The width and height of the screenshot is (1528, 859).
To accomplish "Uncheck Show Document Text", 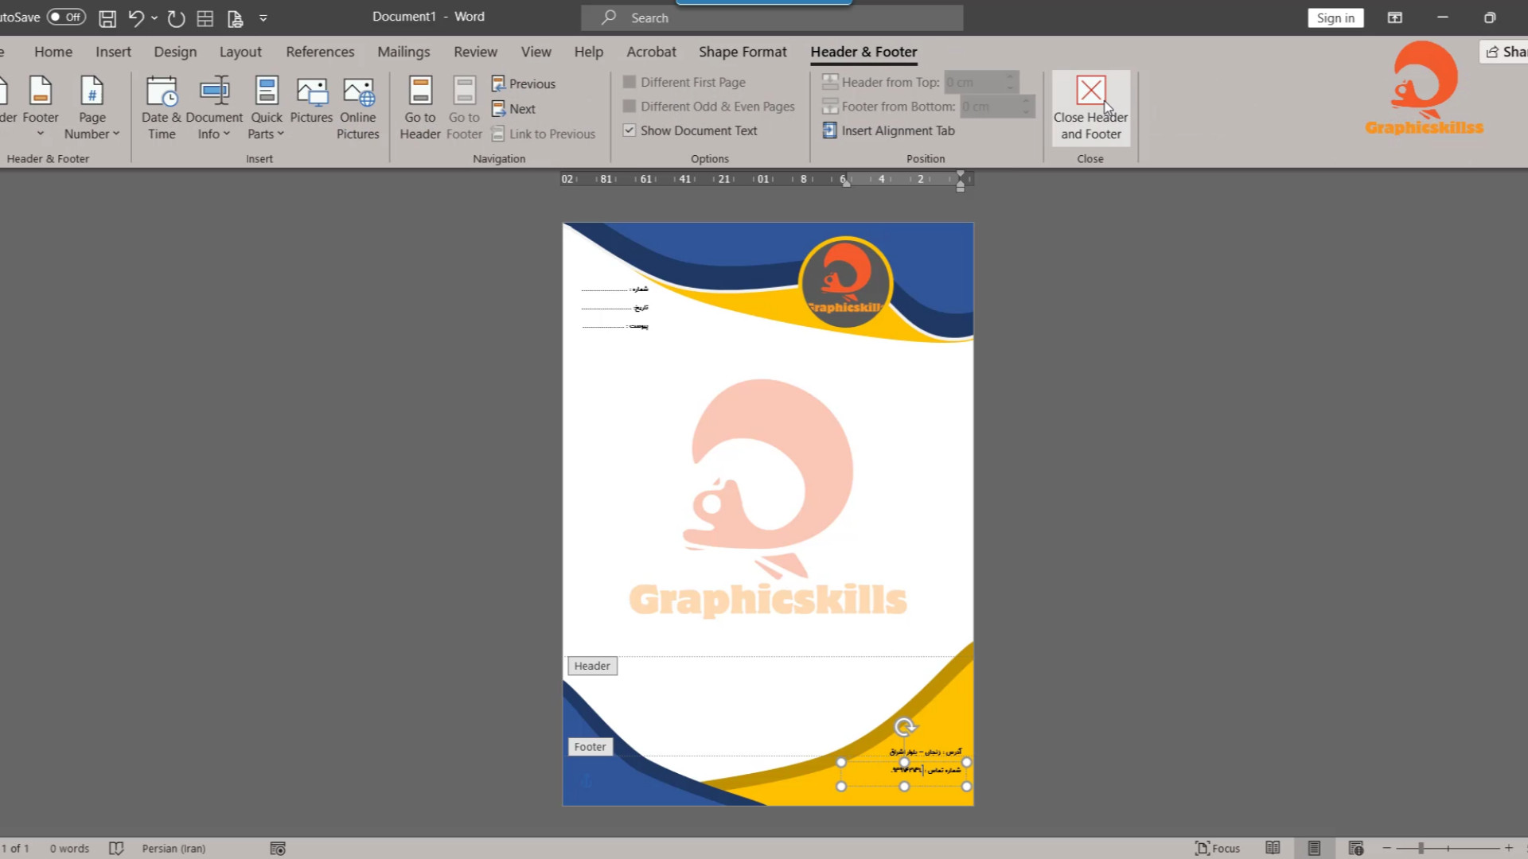I will tap(690, 130).
